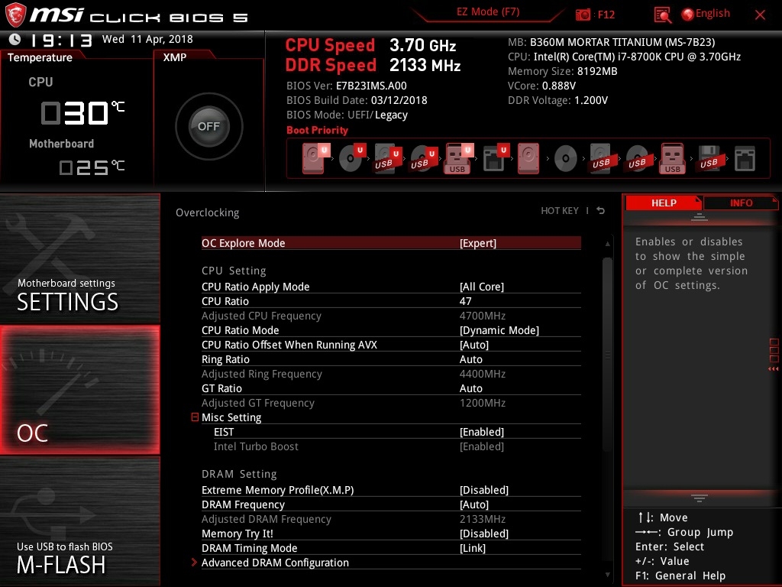Toggle the EIST Enabled value
Viewport: 782px width, 587px height.
point(482,432)
